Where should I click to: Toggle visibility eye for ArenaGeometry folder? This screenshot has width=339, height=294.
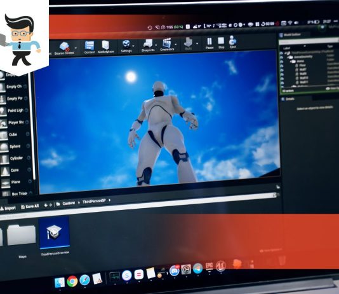(281, 58)
